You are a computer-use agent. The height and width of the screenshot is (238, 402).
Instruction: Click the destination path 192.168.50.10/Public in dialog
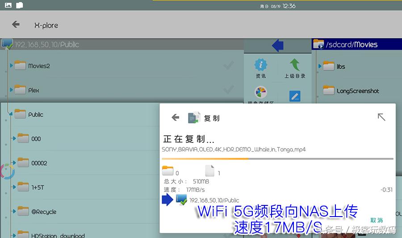tap(214, 200)
